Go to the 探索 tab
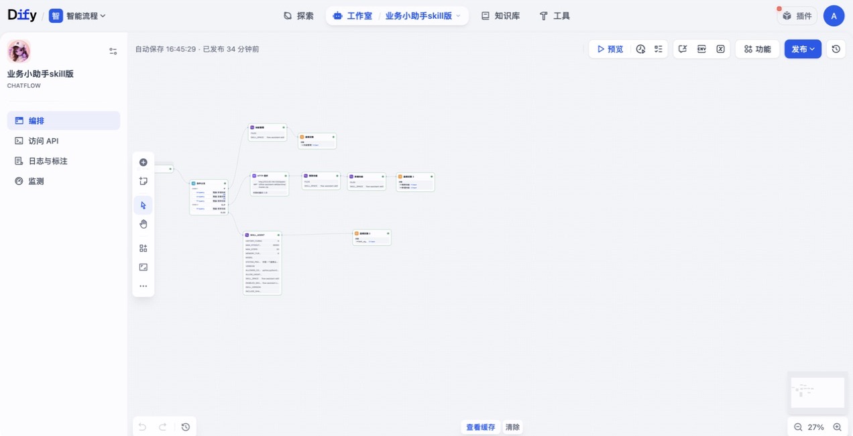 point(298,15)
